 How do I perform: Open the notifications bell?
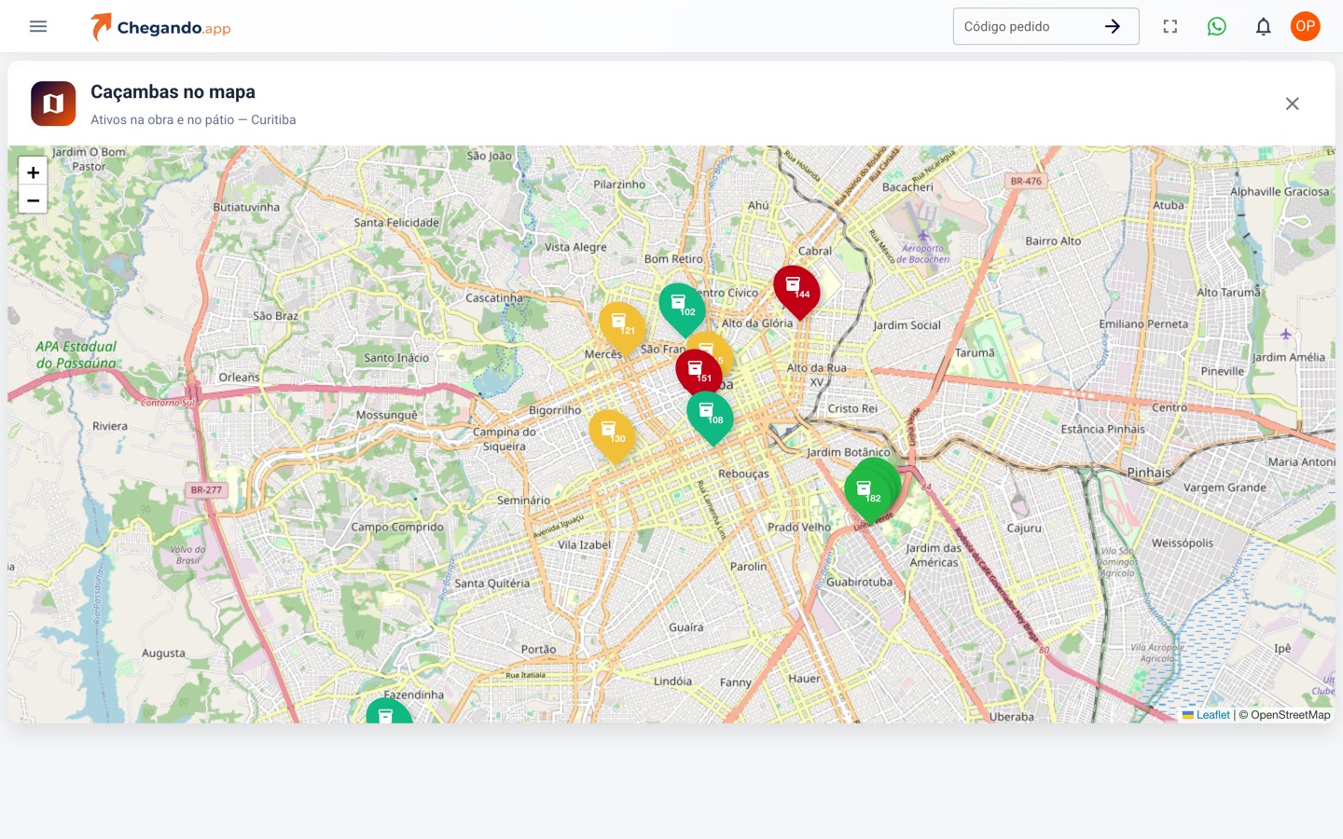(x=1264, y=26)
